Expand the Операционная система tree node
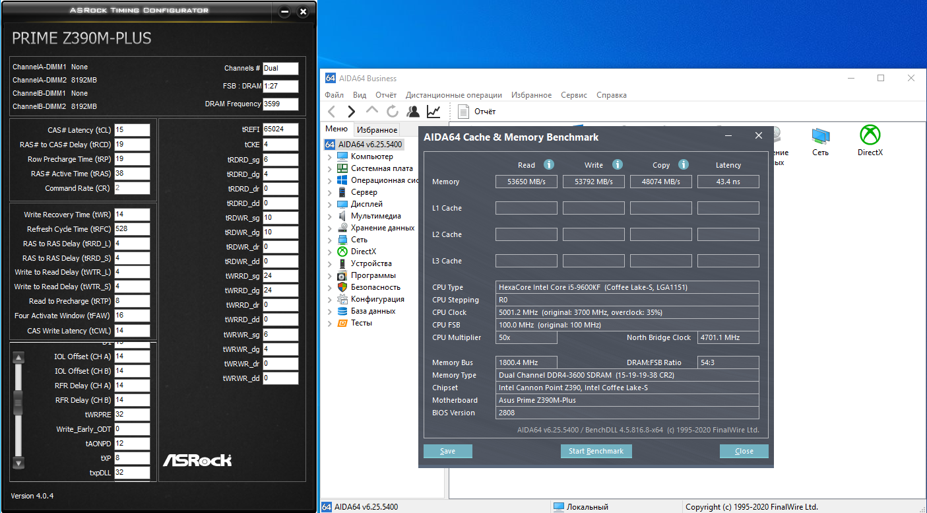 (330, 180)
